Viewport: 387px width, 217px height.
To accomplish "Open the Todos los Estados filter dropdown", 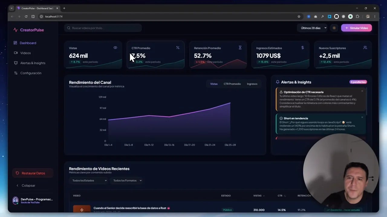I will (x=89, y=181).
